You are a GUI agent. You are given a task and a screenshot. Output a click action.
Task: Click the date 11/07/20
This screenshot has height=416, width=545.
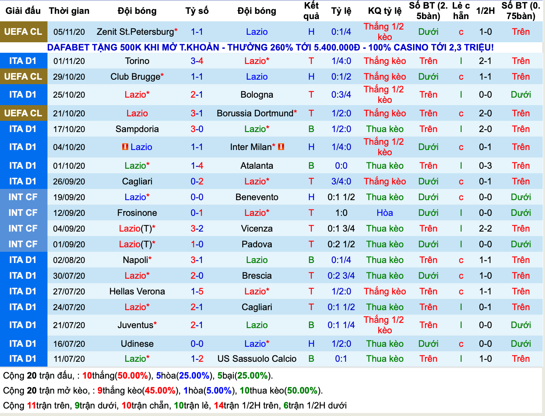[x=69, y=359]
